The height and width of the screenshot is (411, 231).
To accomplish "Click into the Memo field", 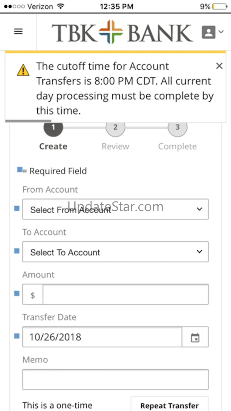I will pos(115,379).
